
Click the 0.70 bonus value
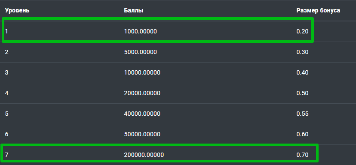pyautogui.click(x=302, y=155)
